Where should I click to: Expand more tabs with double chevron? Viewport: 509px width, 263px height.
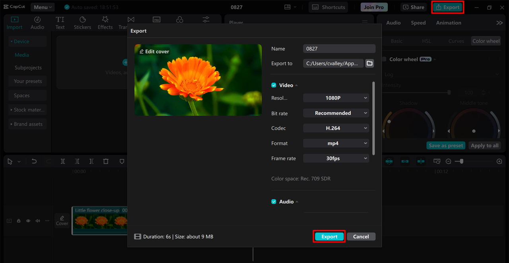click(x=499, y=23)
